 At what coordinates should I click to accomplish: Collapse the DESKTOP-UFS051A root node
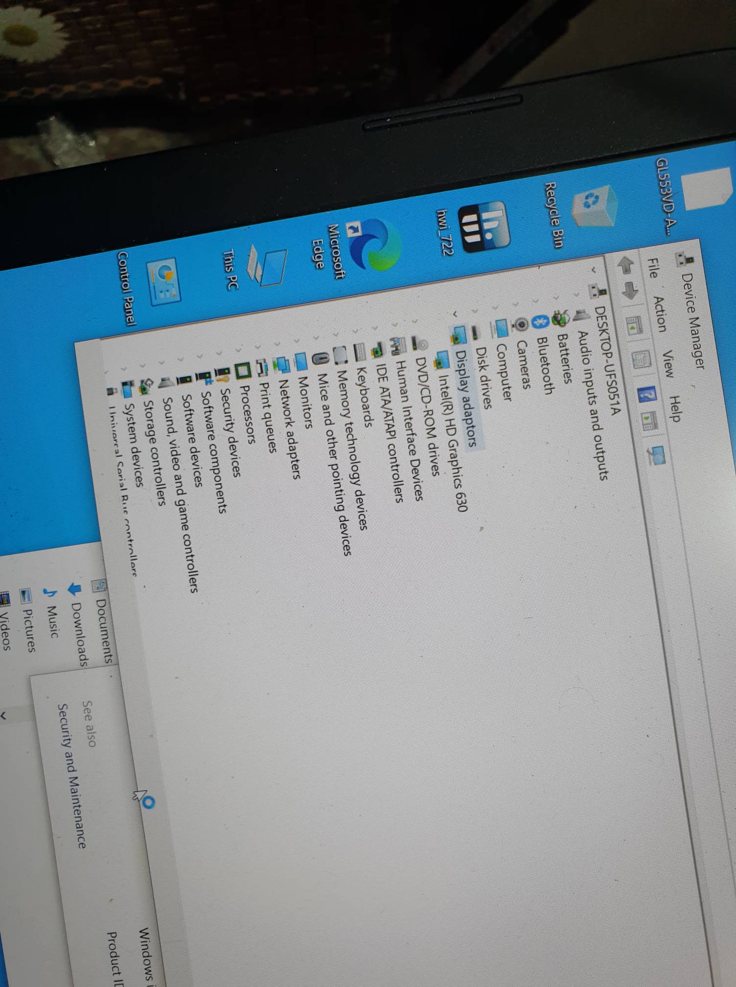594,270
